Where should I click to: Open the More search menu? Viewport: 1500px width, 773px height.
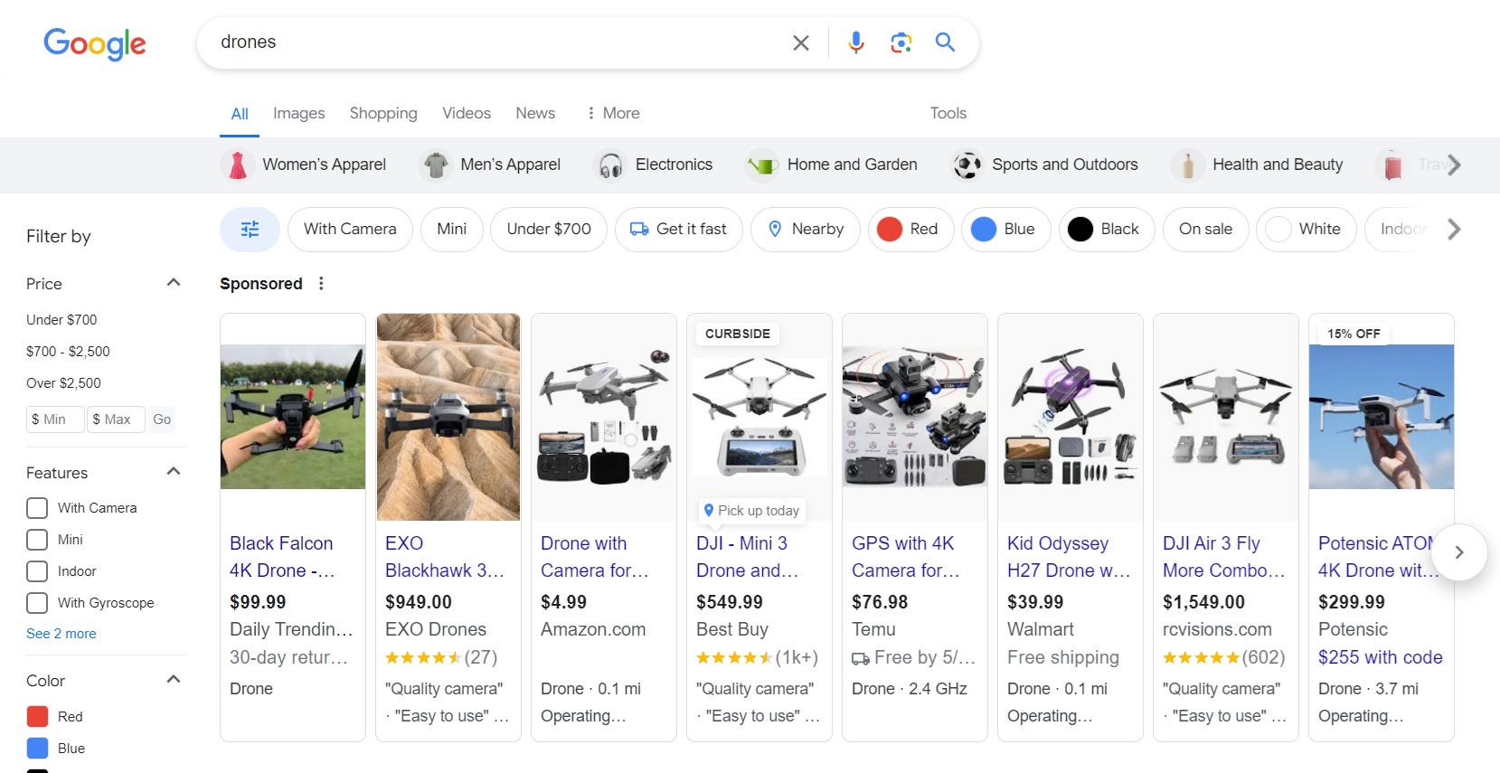tap(613, 113)
